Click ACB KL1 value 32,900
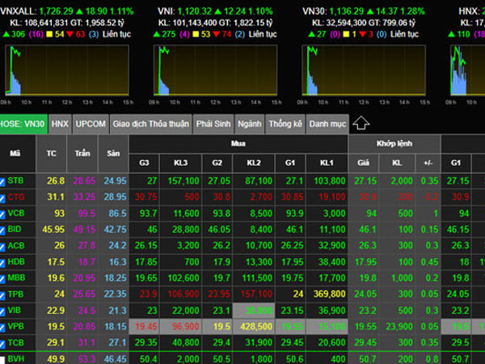The height and width of the screenshot is (364, 485). coord(332,245)
